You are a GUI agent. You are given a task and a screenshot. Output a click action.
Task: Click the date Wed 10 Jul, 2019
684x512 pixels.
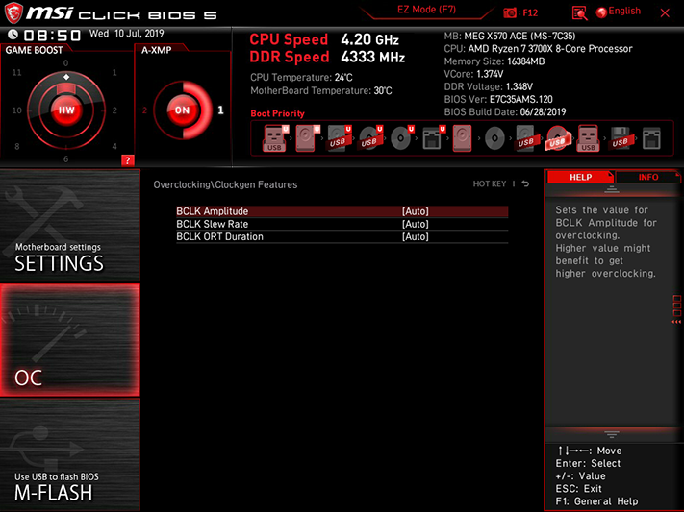126,34
